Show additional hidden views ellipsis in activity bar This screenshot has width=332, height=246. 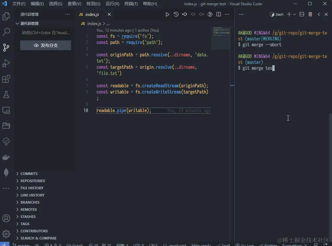coord(6,188)
